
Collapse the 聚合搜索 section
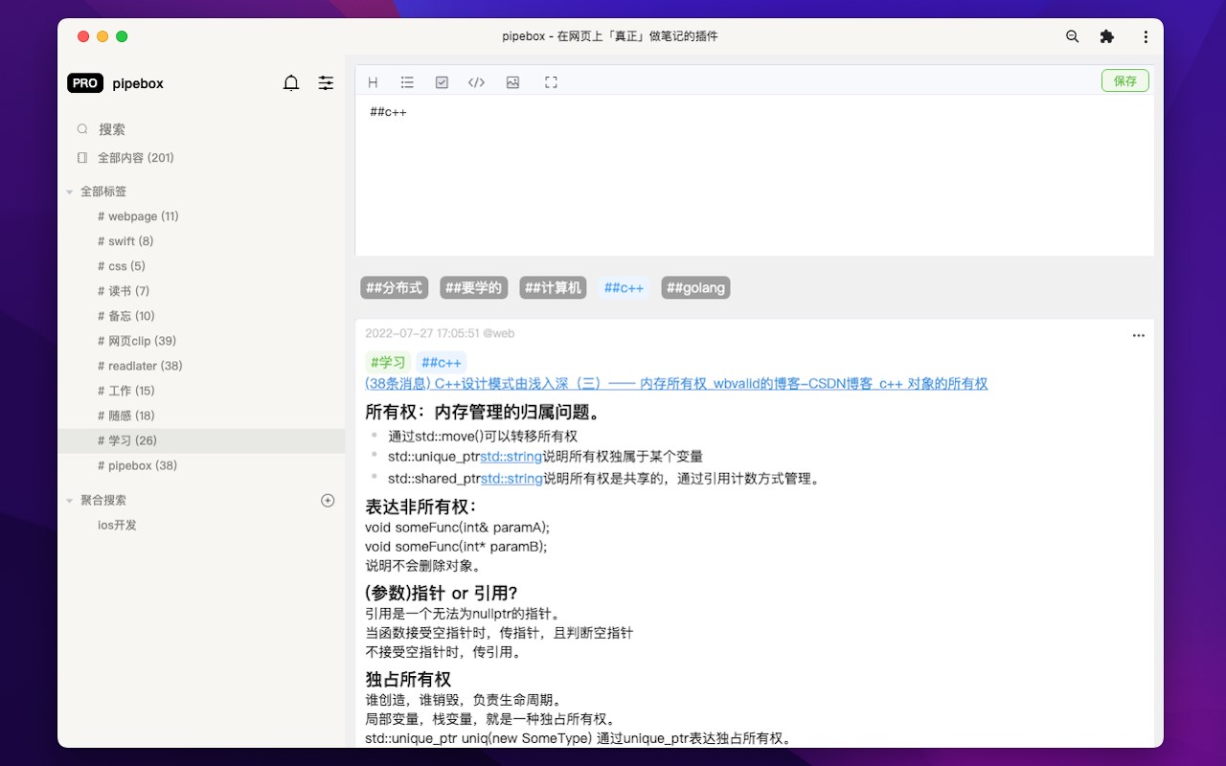tap(70, 501)
